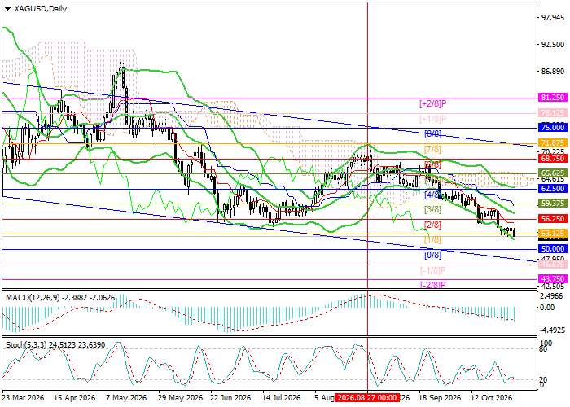This screenshot has height=407, width=570.
Task: Click the 14 Jul 2026 date label
Action: click(283, 398)
